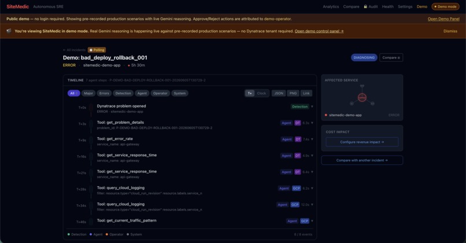Copy the timeline Link
466x243 pixels.
[x=306, y=93]
